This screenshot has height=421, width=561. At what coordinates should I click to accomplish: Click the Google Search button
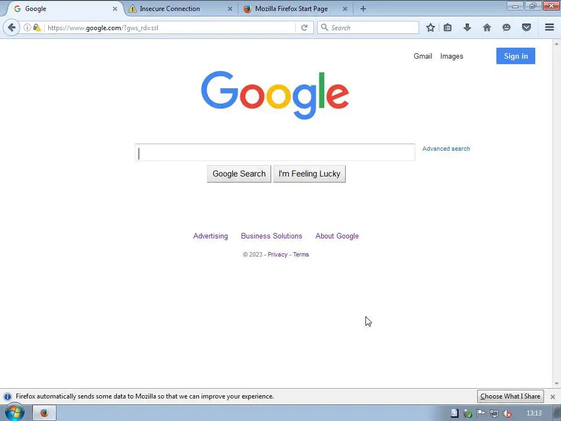pyautogui.click(x=239, y=174)
